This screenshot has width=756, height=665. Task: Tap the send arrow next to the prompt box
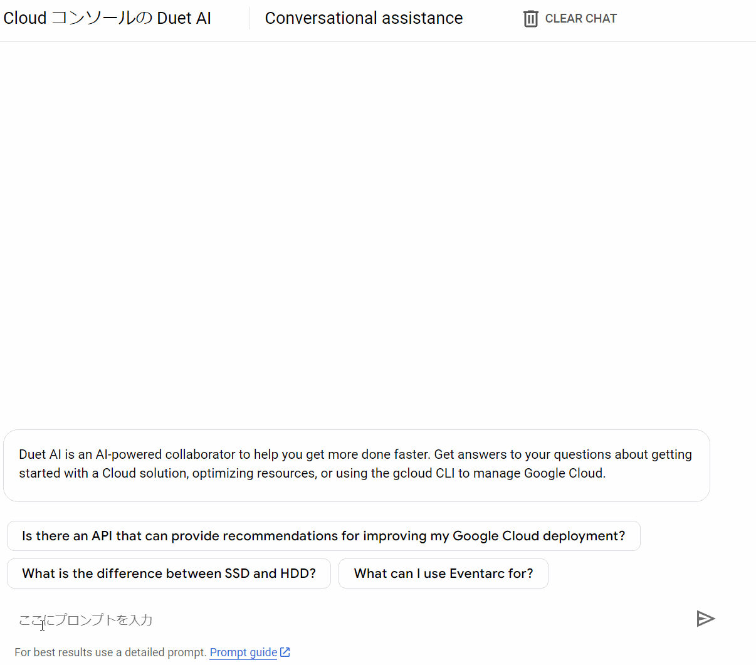[706, 619]
